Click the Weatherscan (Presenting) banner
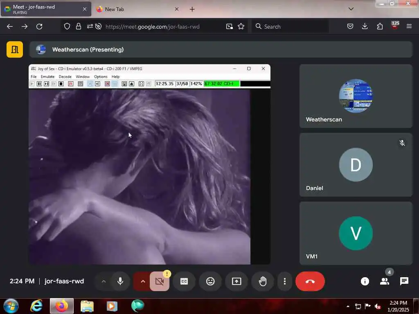419x314 pixels. (221, 49)
